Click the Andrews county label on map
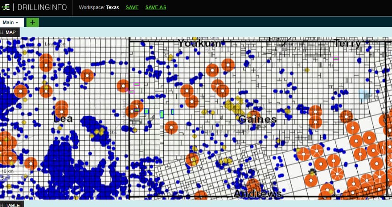 pyautogui.click(x=258, y=193)
